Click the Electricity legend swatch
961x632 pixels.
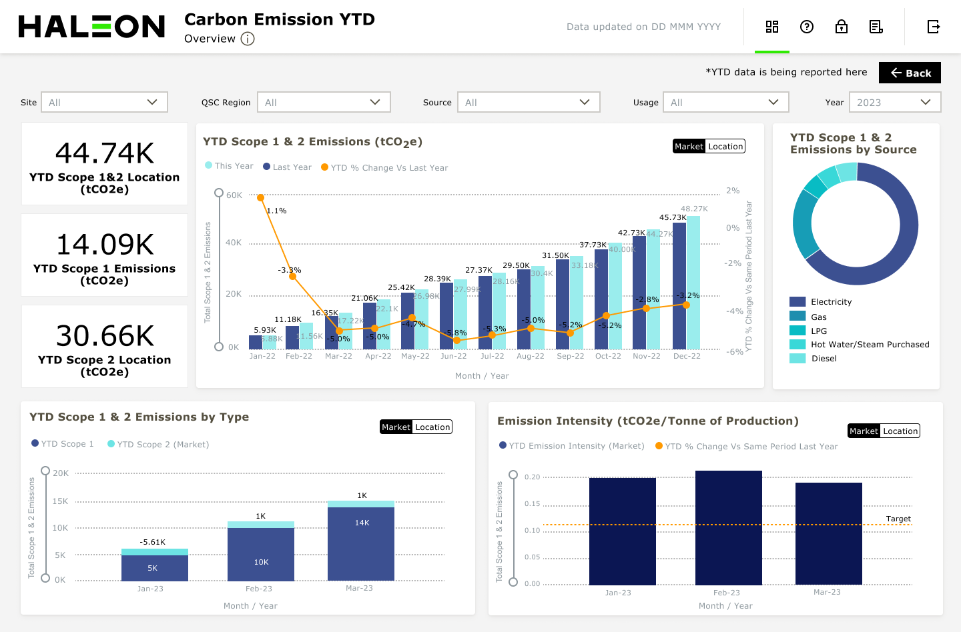click(x=797, y=302)
